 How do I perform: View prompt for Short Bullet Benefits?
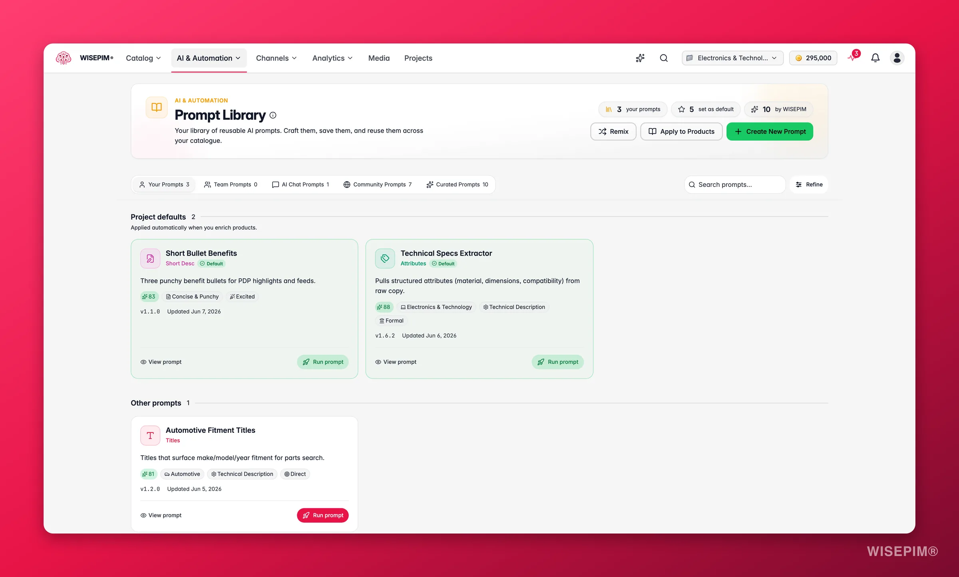(x=161, y=362)
